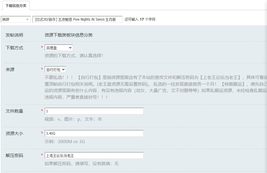
Task: Edit the post title input field
Action: pos(78,19)
